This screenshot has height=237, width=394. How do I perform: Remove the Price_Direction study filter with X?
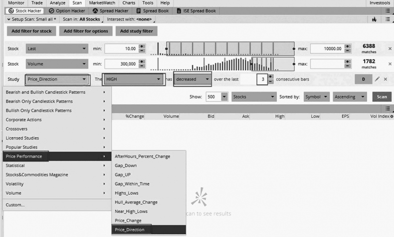tap(385, 79)
